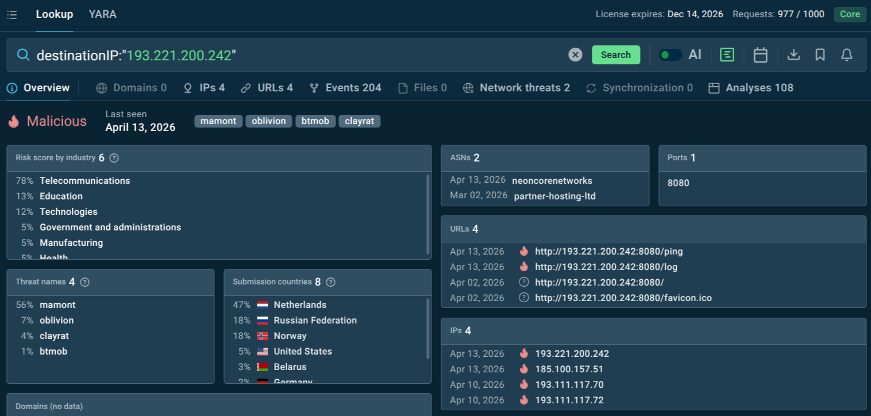Click the malicious flame icon beside 193.221.200.242
This screenshot has height=416, width=871.
tap(523, 353)
